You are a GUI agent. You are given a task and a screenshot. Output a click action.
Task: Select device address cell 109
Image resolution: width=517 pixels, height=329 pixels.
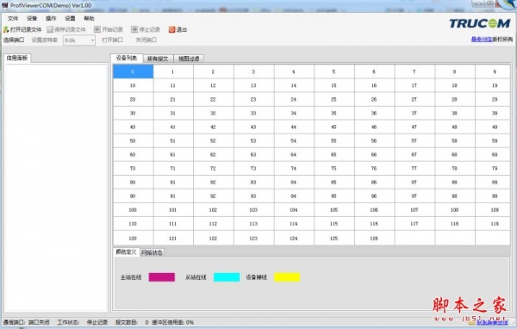tap(493, 210)
